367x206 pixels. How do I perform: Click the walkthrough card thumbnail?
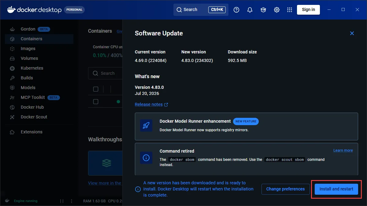[x=105, y=163]
